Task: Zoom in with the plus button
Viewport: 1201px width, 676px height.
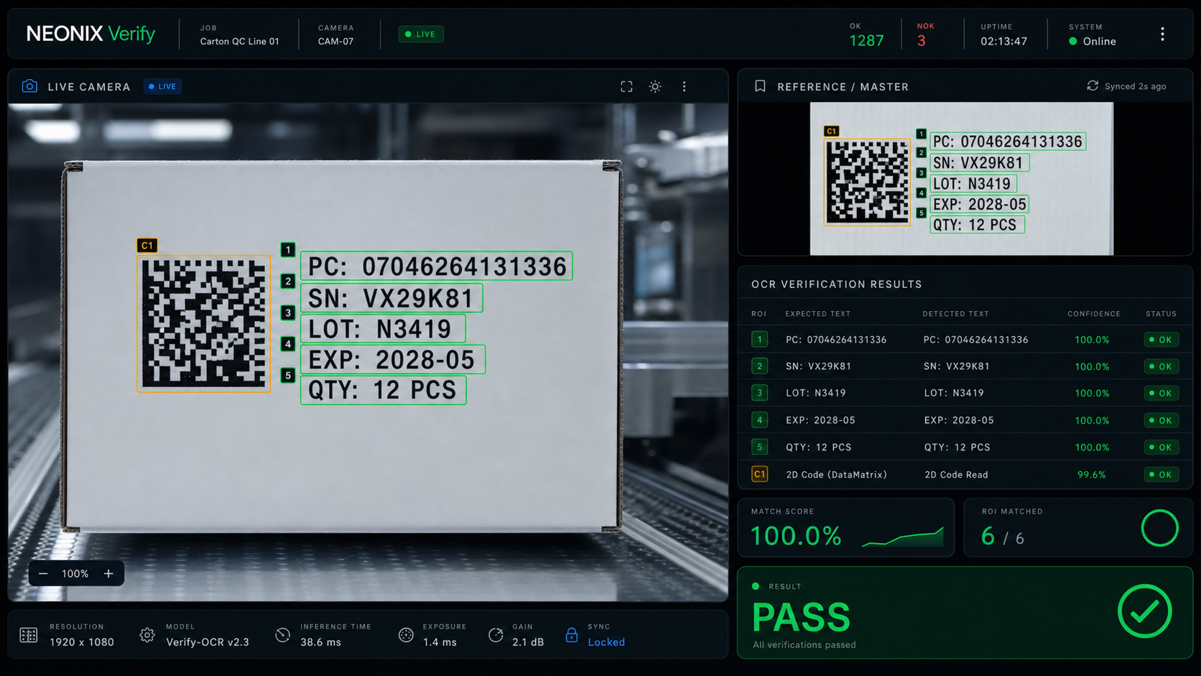Action: 108,573
